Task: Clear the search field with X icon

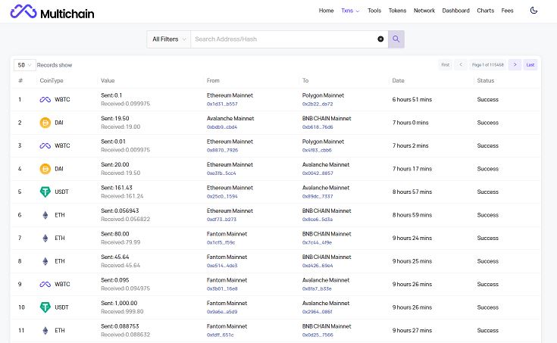Action: pyautogui.click(x=380, y=39)
